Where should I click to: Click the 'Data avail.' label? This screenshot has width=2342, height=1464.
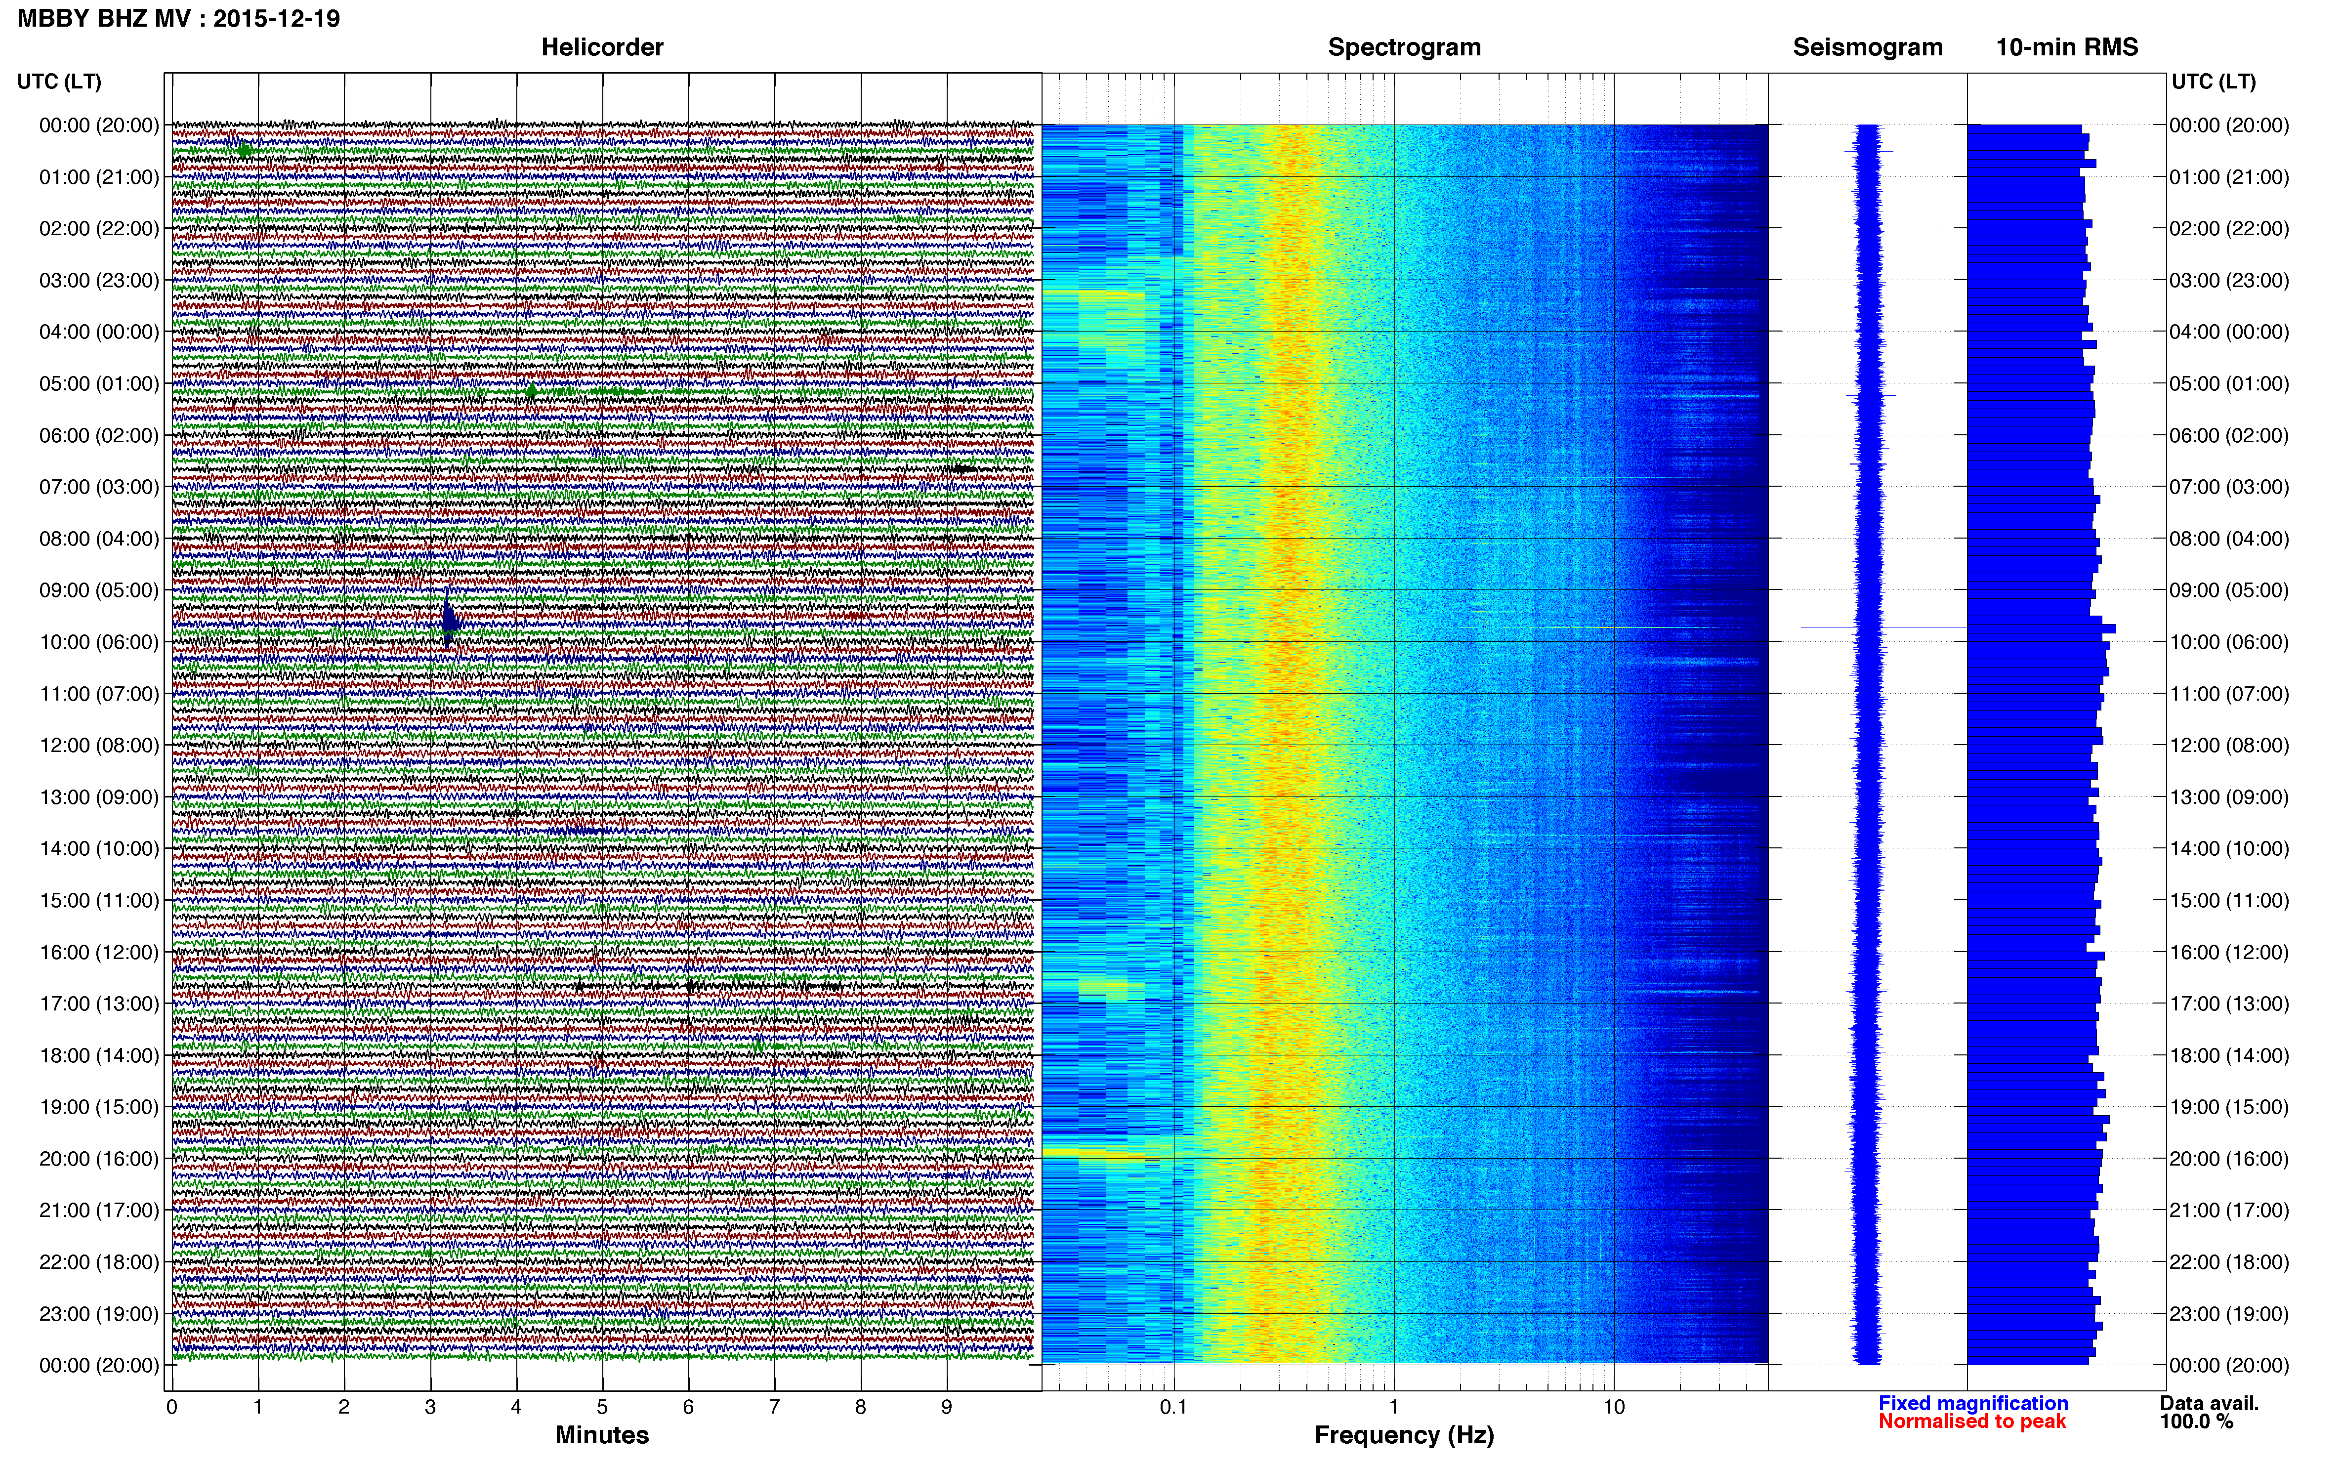pos(2210,1403)
